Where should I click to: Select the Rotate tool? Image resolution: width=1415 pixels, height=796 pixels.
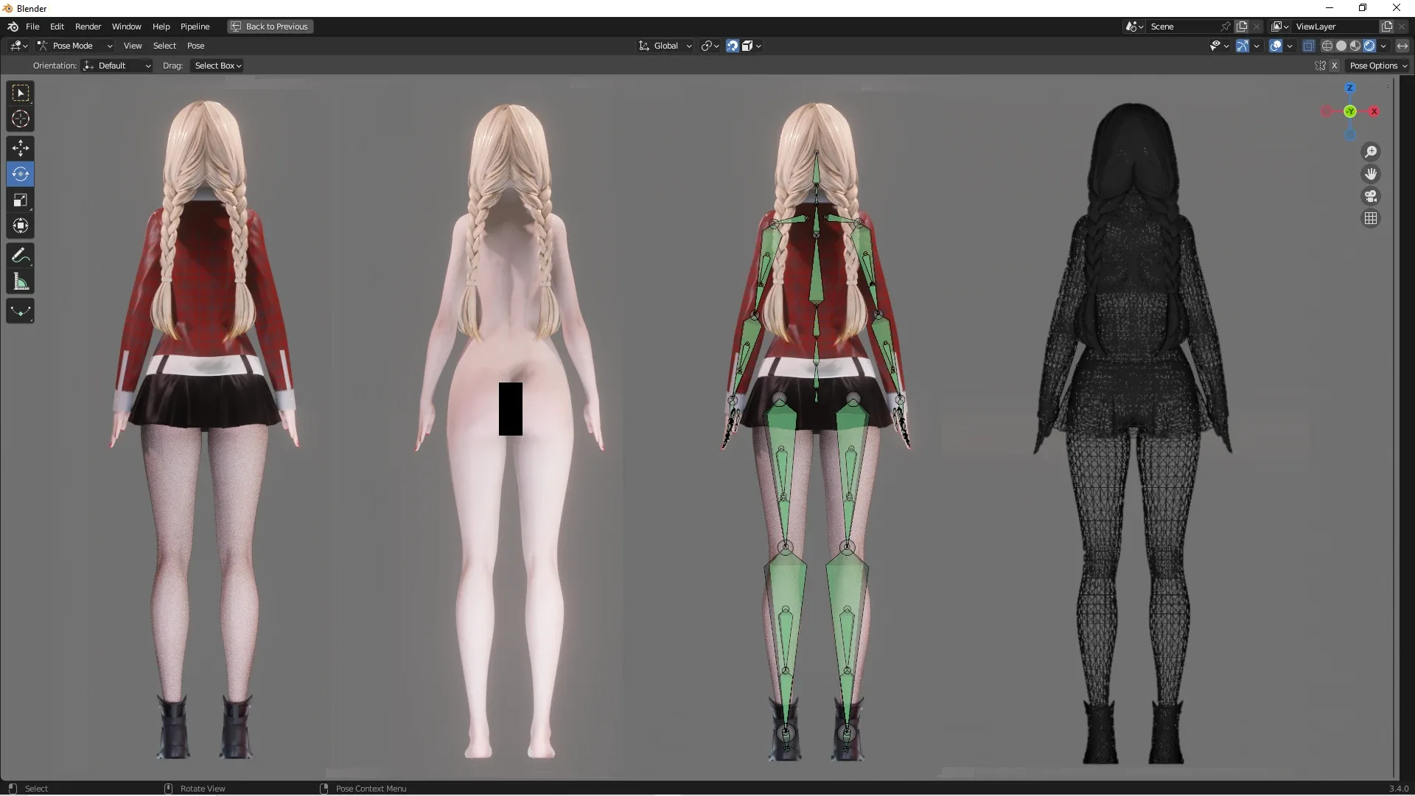(x=20, y=174)
